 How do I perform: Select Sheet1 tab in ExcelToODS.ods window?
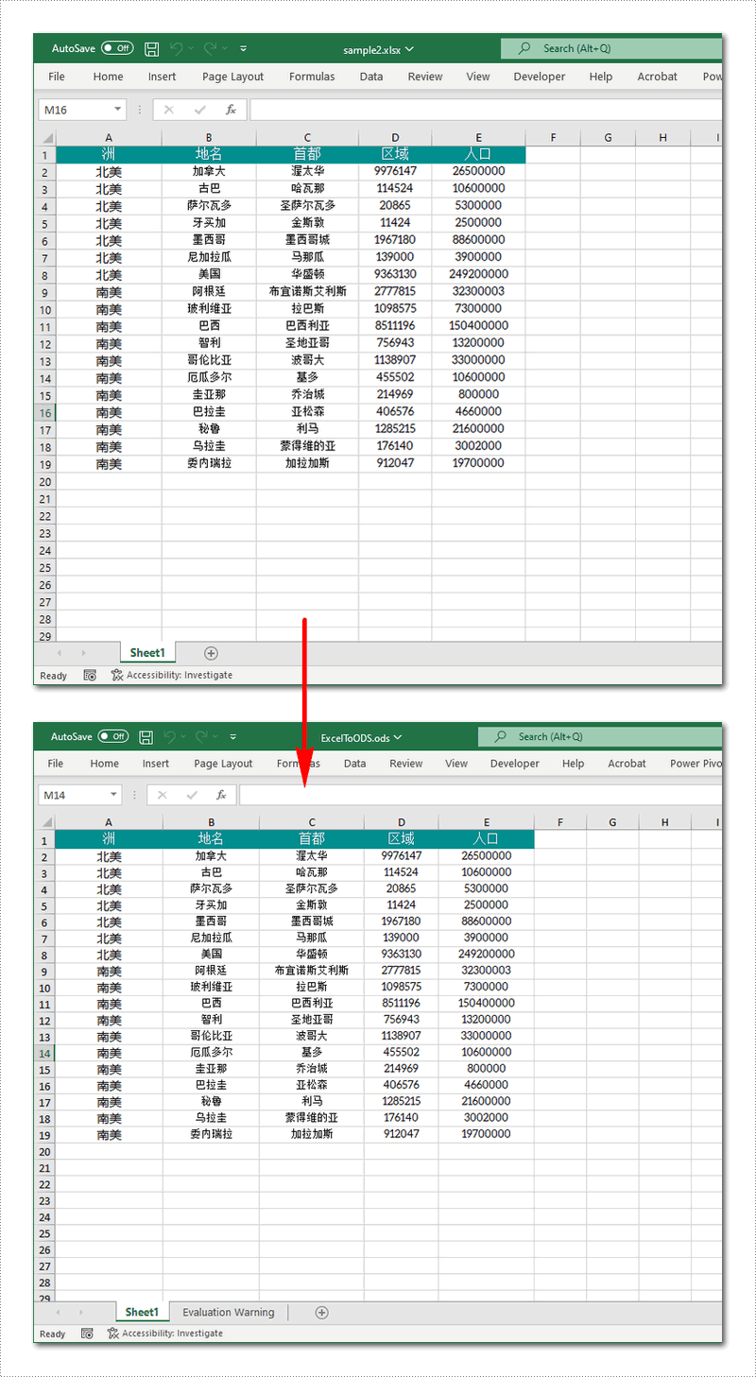pyautogui.click(x=143, y=1312)
